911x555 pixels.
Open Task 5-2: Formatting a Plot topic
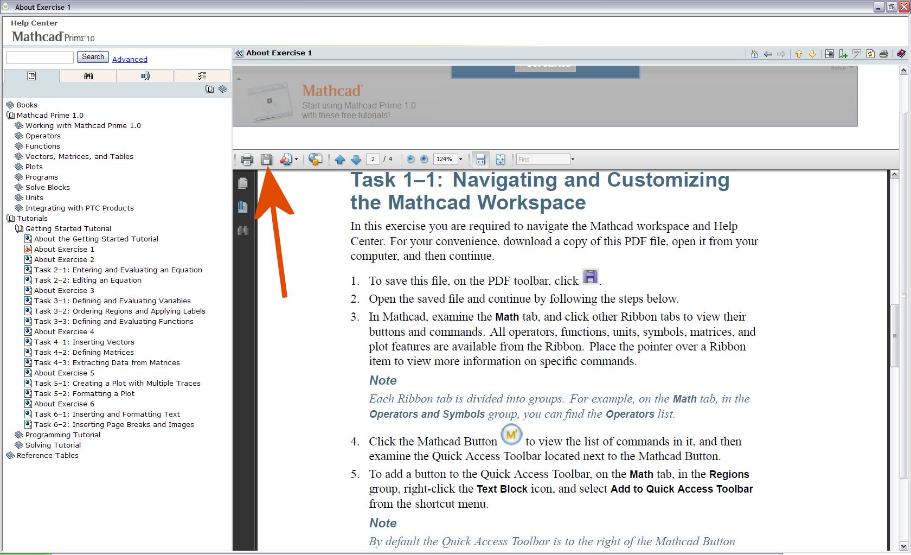point(84,393)
